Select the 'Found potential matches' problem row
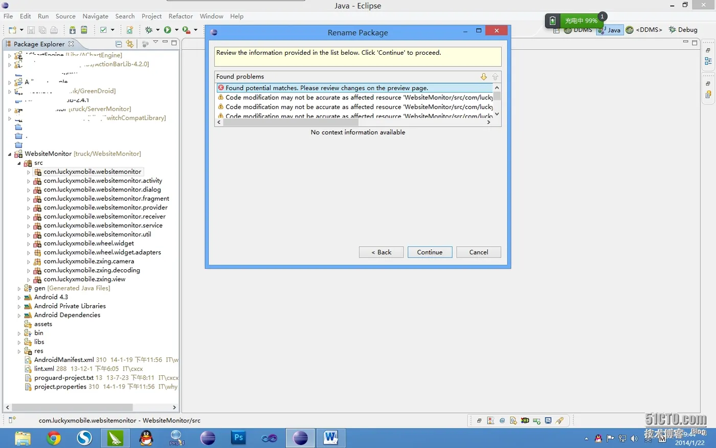 (x=355, y=88)
